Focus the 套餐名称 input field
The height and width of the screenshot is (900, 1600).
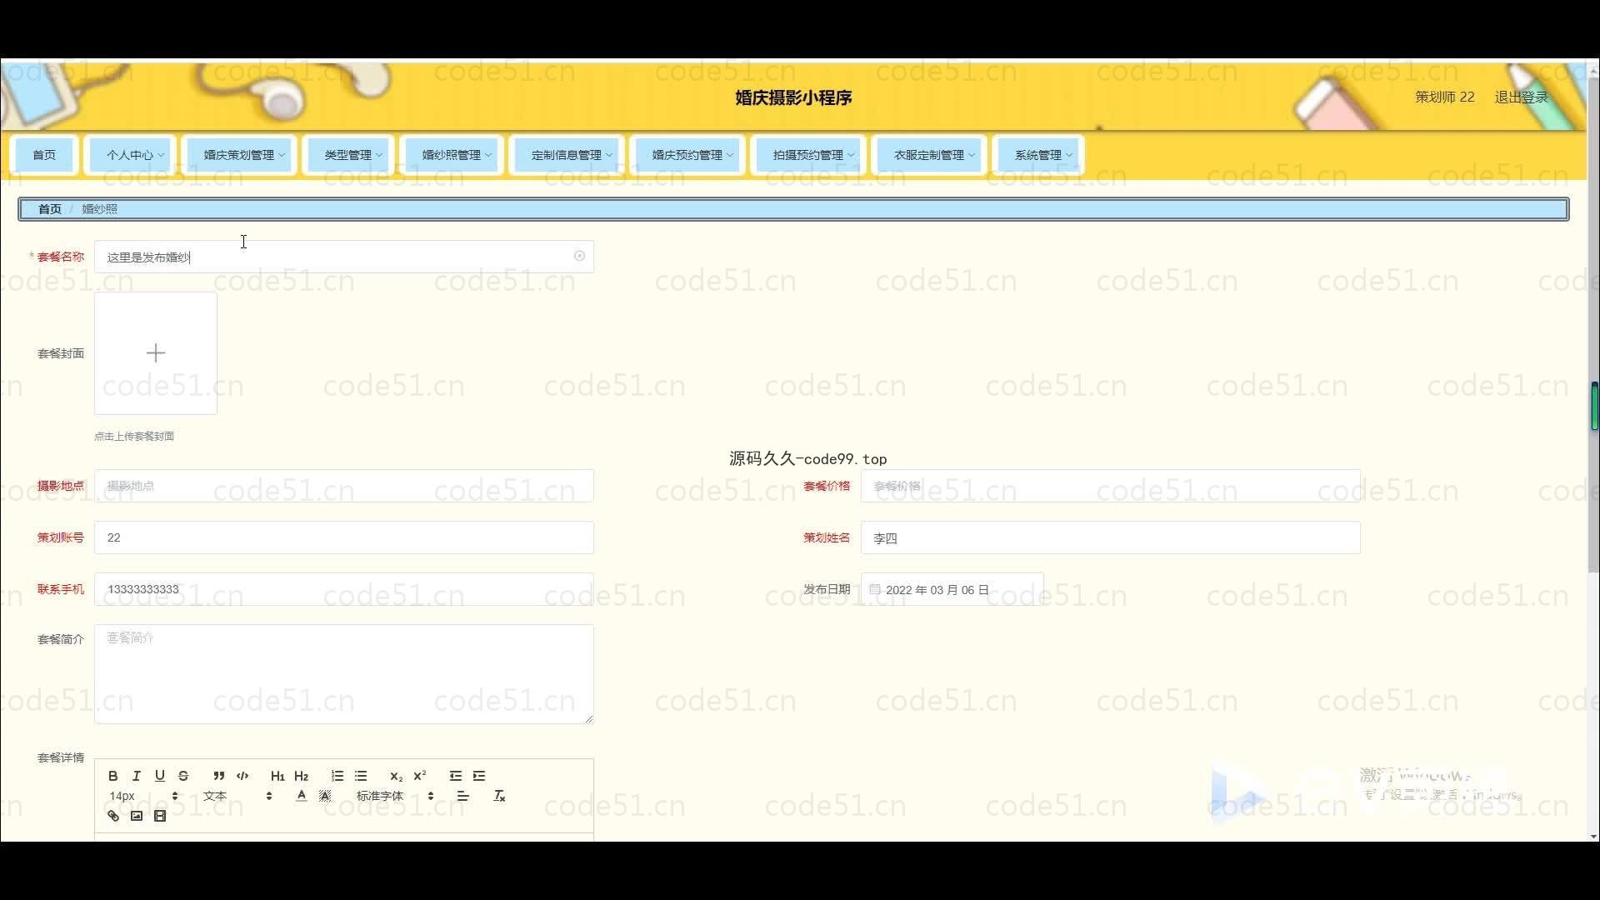coord(344,257)
